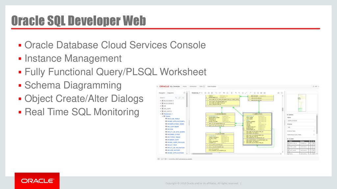The height and width of the screenshot is (189, 337).
Task: Select the HR.EMPLOYEES table header in diagram
Action: 257,114
